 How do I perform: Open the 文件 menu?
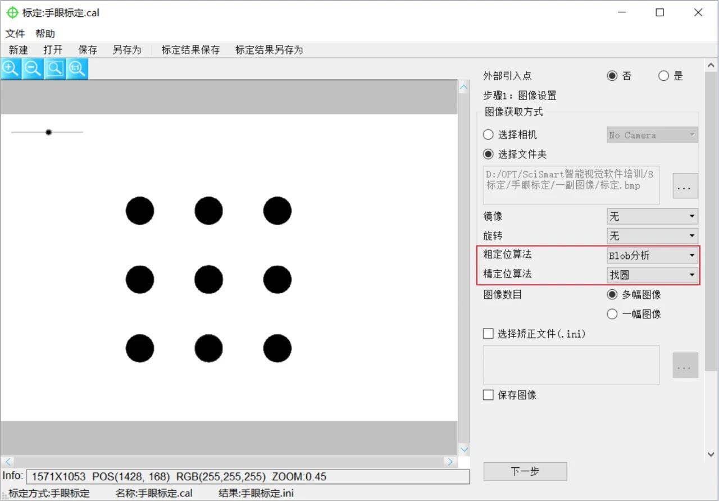tap(15, 34)
